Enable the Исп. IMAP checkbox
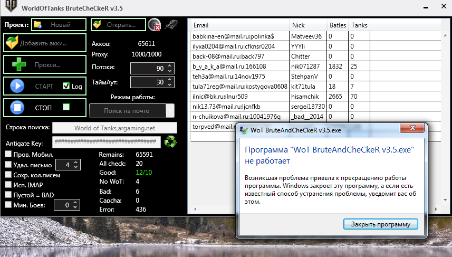 pyautogui.click(x=8, y=185)
